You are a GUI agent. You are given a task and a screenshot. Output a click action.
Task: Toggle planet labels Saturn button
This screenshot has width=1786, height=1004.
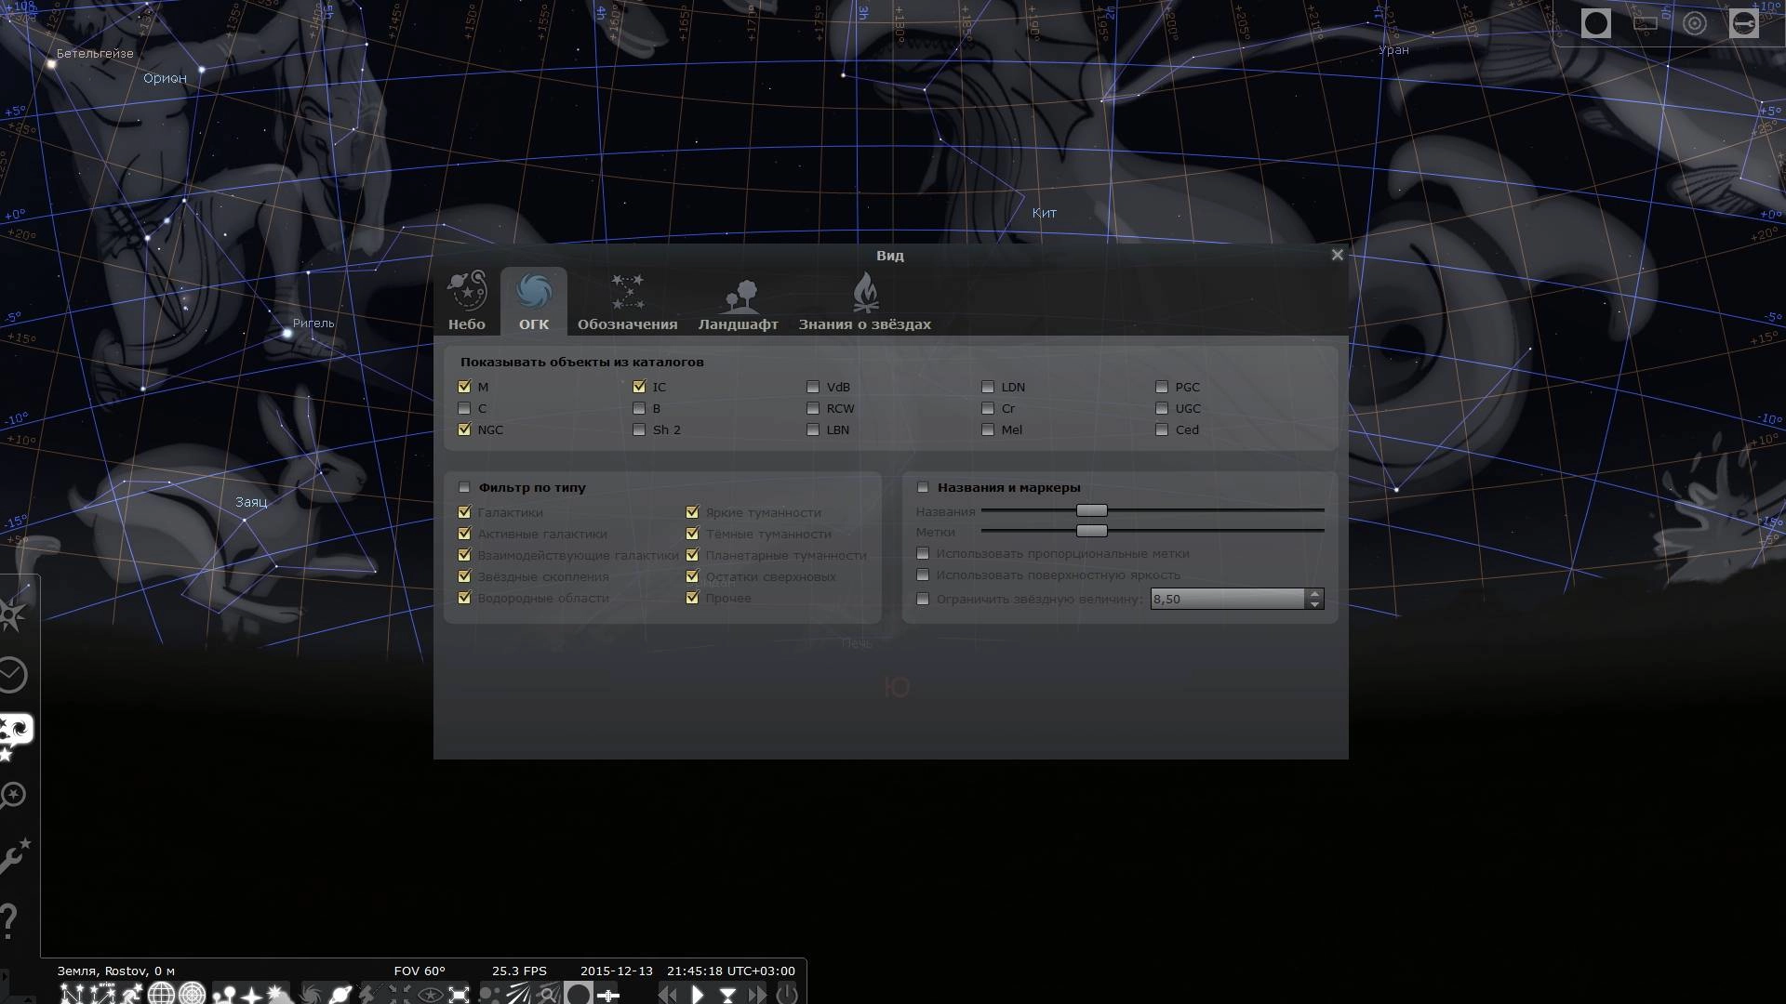point(340,993)
